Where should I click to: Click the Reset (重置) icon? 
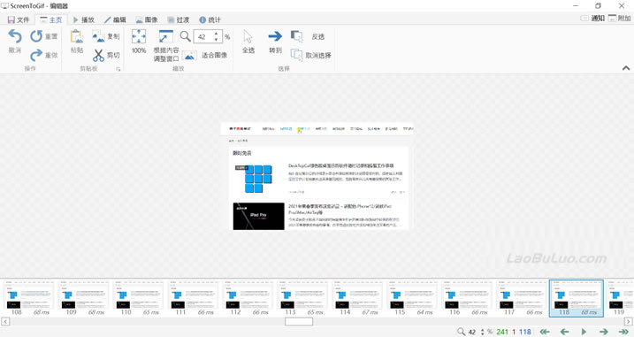(x=36, y=36)
